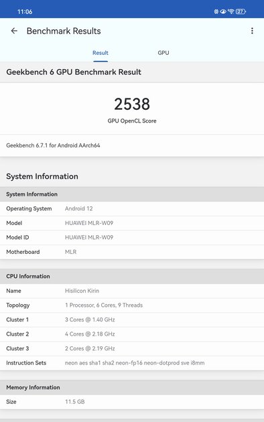Tap the Instruction Sets label

26,363
